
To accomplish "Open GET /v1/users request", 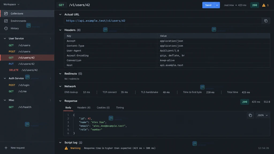I will [x=27, y=45].
